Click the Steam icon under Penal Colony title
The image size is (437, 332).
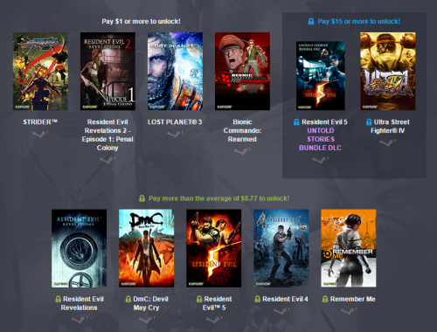click(108, 160)
